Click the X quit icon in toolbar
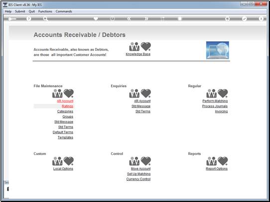The height and width of the screenshot is (202, 270). coord(261,19)
